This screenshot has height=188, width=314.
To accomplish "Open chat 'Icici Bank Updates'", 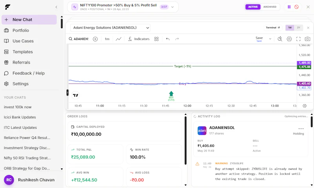I will click(20, 117).
